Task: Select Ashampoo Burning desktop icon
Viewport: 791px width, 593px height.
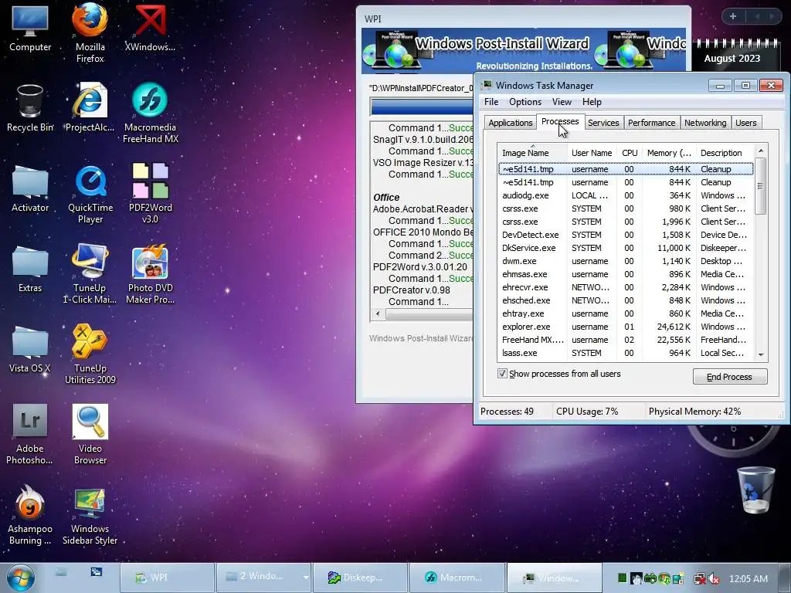Action: click(x=30, y=515)
